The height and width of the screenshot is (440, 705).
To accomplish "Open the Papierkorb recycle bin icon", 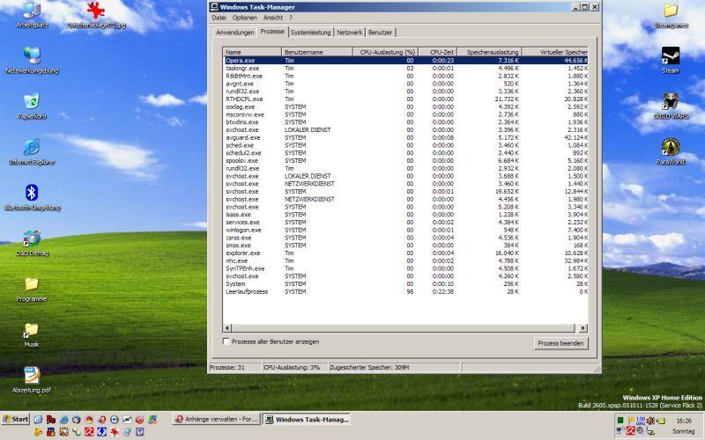I will (x=32, y=106).
